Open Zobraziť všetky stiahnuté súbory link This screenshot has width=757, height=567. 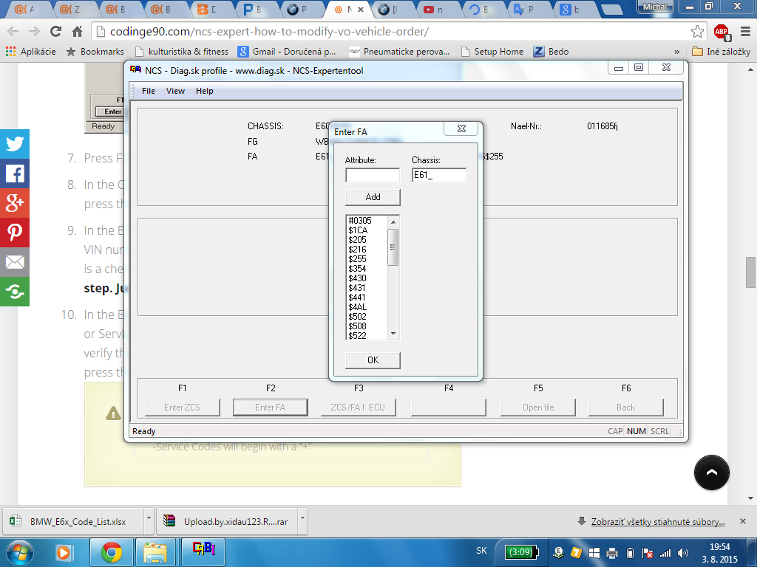click(x=657, y=522)
